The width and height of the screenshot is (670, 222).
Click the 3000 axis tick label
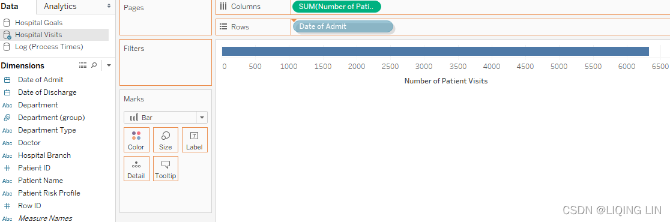(x=424, y=67)
